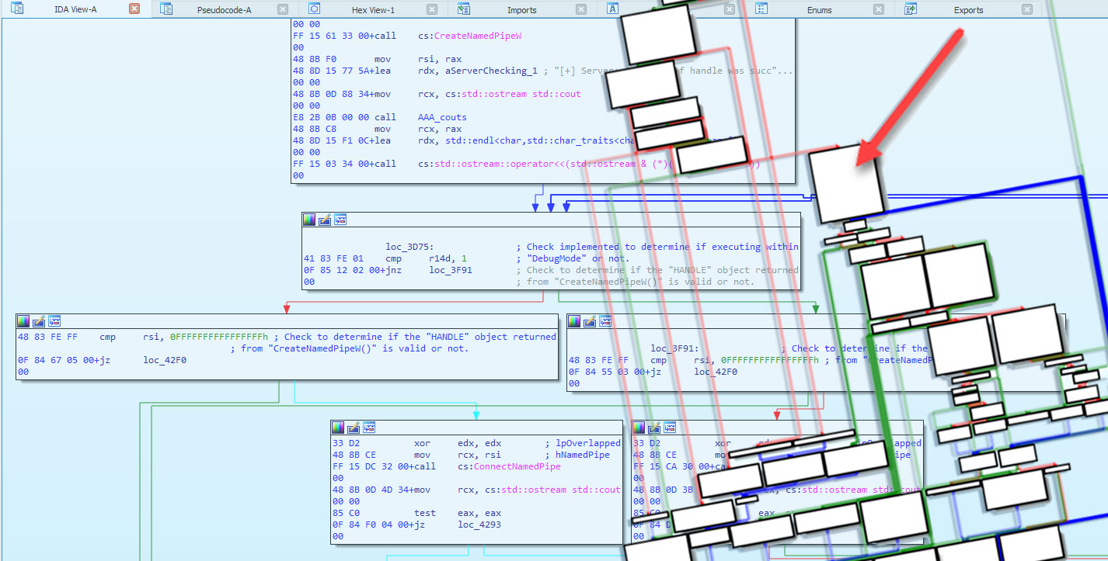Image resolution: width=1108 pixels, height=561 pixels.
Task: Click "mov rsi, rax" instruction
Action: pos(418,59)
